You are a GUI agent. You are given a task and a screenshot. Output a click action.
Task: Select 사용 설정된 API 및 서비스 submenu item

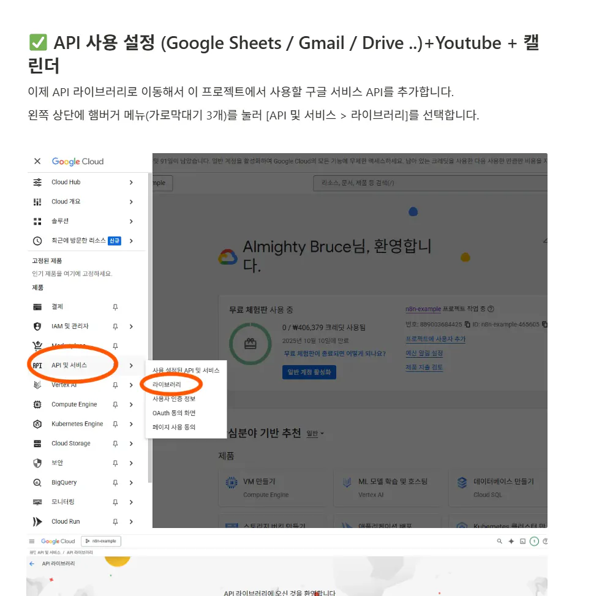[x=186, y=370]
